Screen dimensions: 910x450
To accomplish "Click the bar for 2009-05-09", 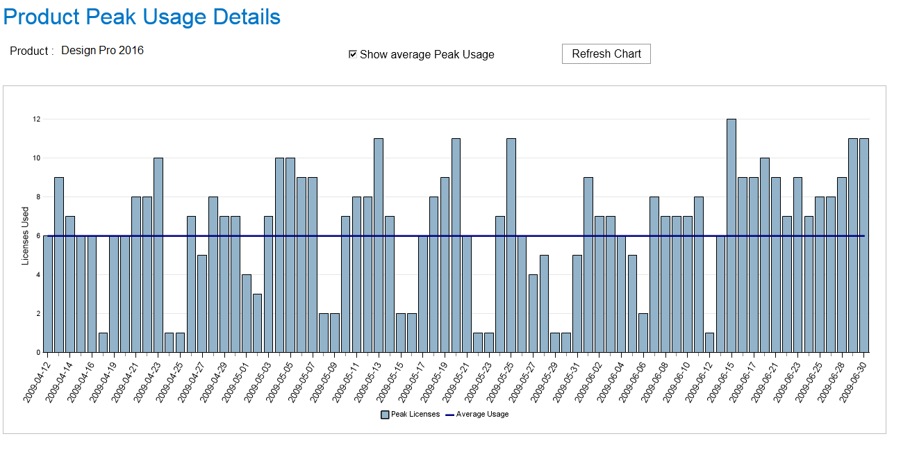I will (x=334, y=333).
